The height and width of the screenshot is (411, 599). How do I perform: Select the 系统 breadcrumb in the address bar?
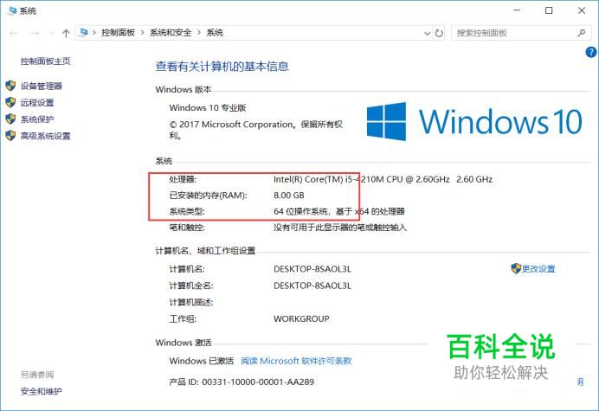pos(215,33)
